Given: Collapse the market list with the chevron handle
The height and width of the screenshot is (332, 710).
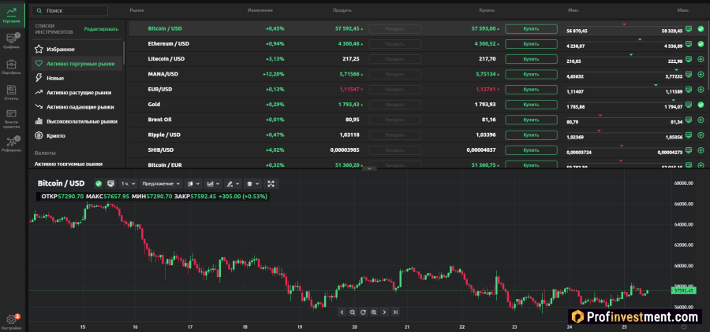Looking at the screenshot, I should click(369, 168).
